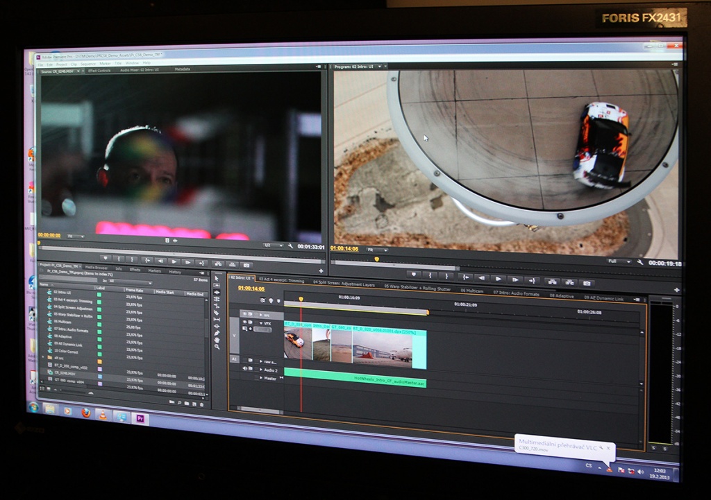This screenshot has width=711, height=500.
Task: Click timeline timecode 01:00:14:05
Action: 251,288
